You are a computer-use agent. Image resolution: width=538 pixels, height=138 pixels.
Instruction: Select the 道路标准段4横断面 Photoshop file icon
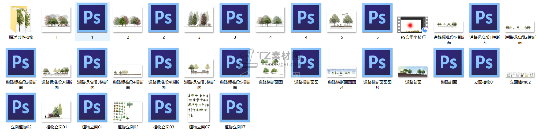pyautogui.click(x=164, y=62)
